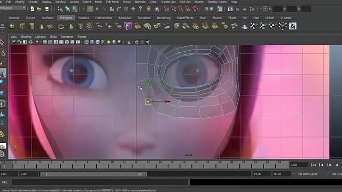Open the Renderer panel menu
This screenshot has width=342, height=192.
click(67, 37)
